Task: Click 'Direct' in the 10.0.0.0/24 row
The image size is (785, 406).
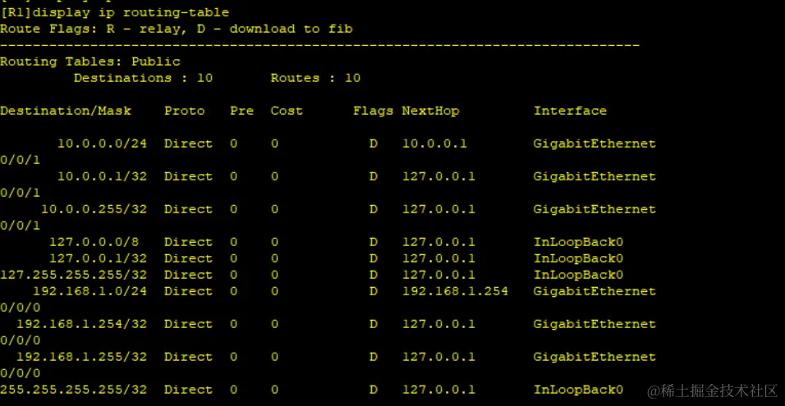Action: [188, 144]
